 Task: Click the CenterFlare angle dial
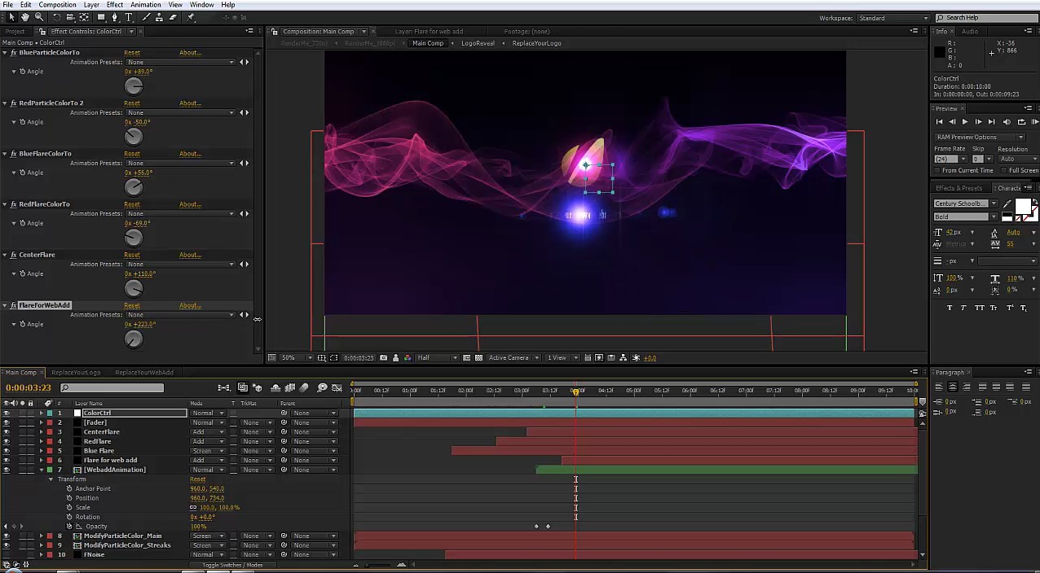point(134,288)
